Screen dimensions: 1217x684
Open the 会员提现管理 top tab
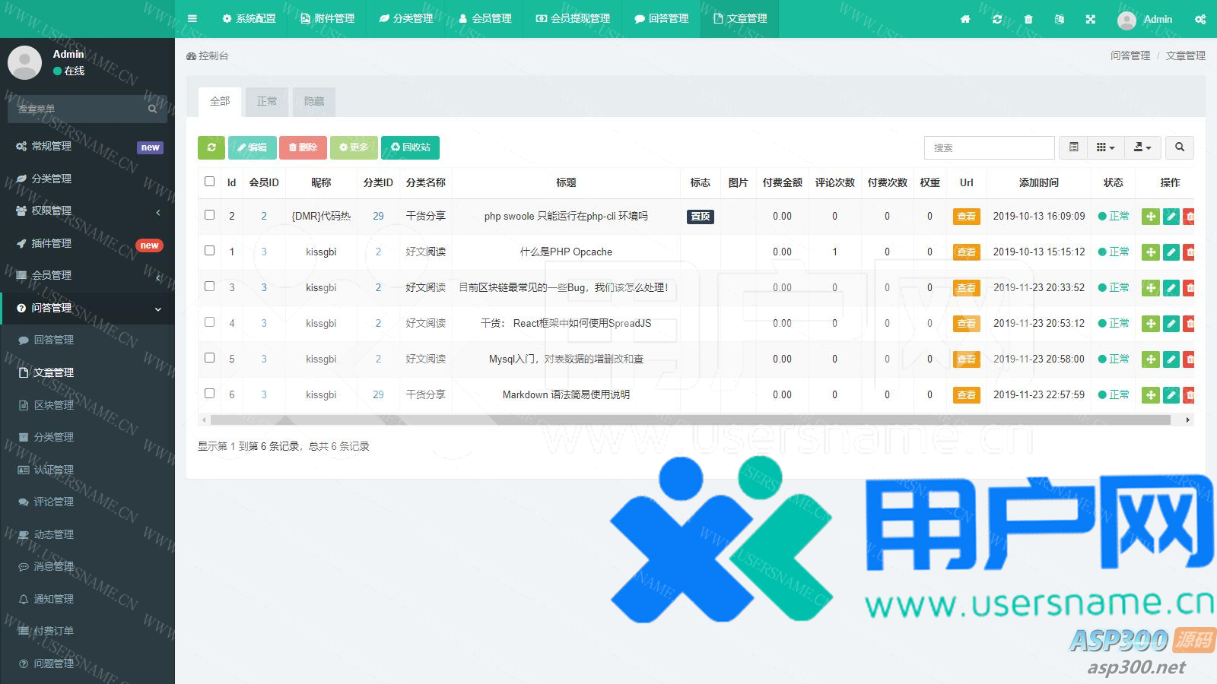[x=574, y=19]
